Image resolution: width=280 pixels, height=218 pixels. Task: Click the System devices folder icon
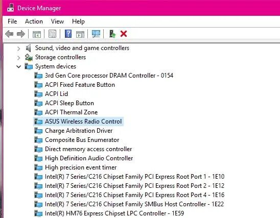29,66
